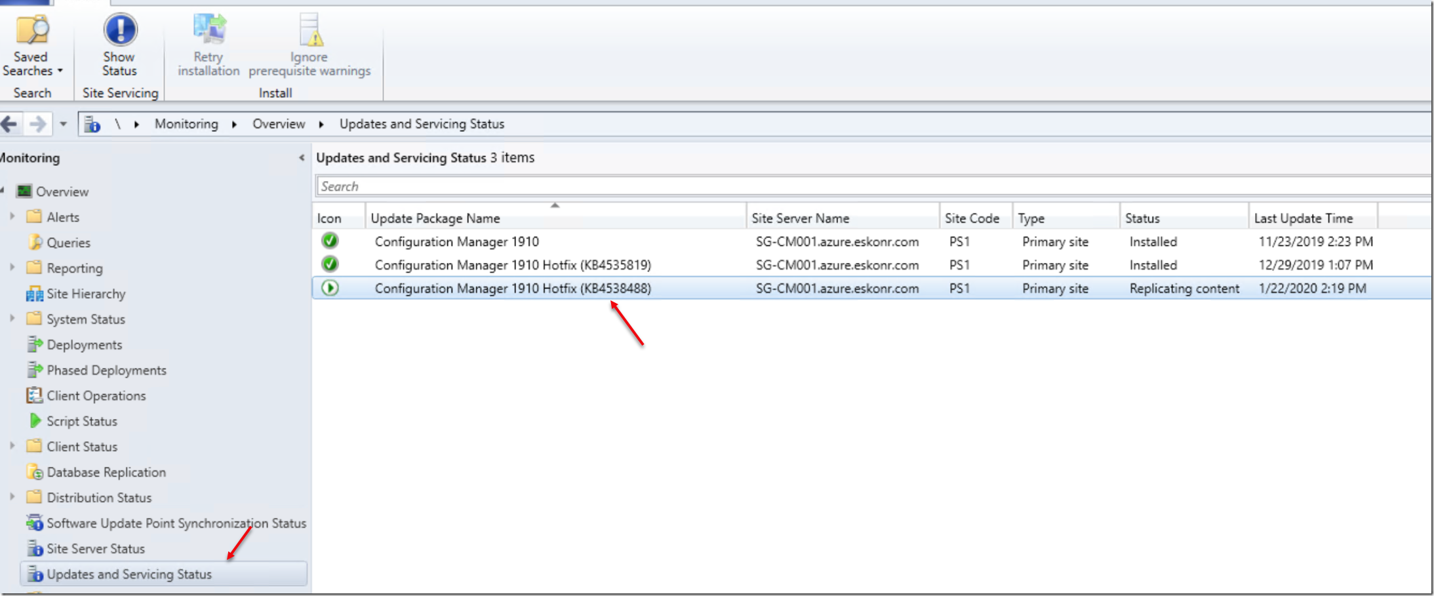Click the Show Status ribbon icon

point(120,31)
